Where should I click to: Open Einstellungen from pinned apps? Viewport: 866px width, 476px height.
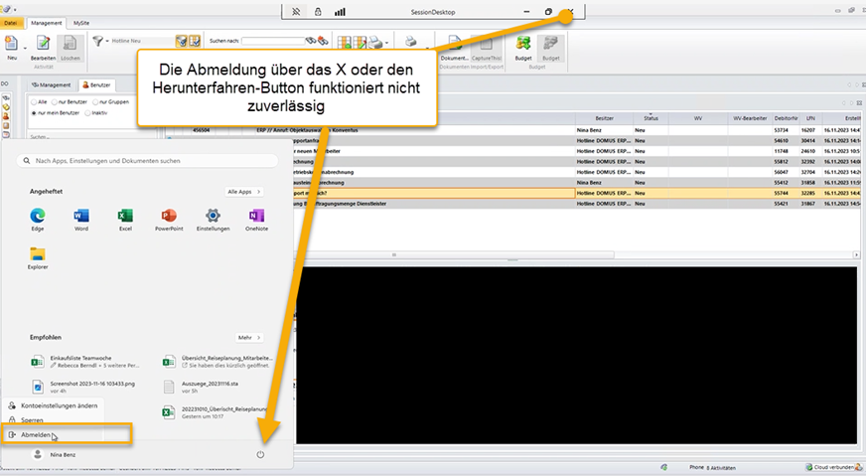(x=214, y=219)
